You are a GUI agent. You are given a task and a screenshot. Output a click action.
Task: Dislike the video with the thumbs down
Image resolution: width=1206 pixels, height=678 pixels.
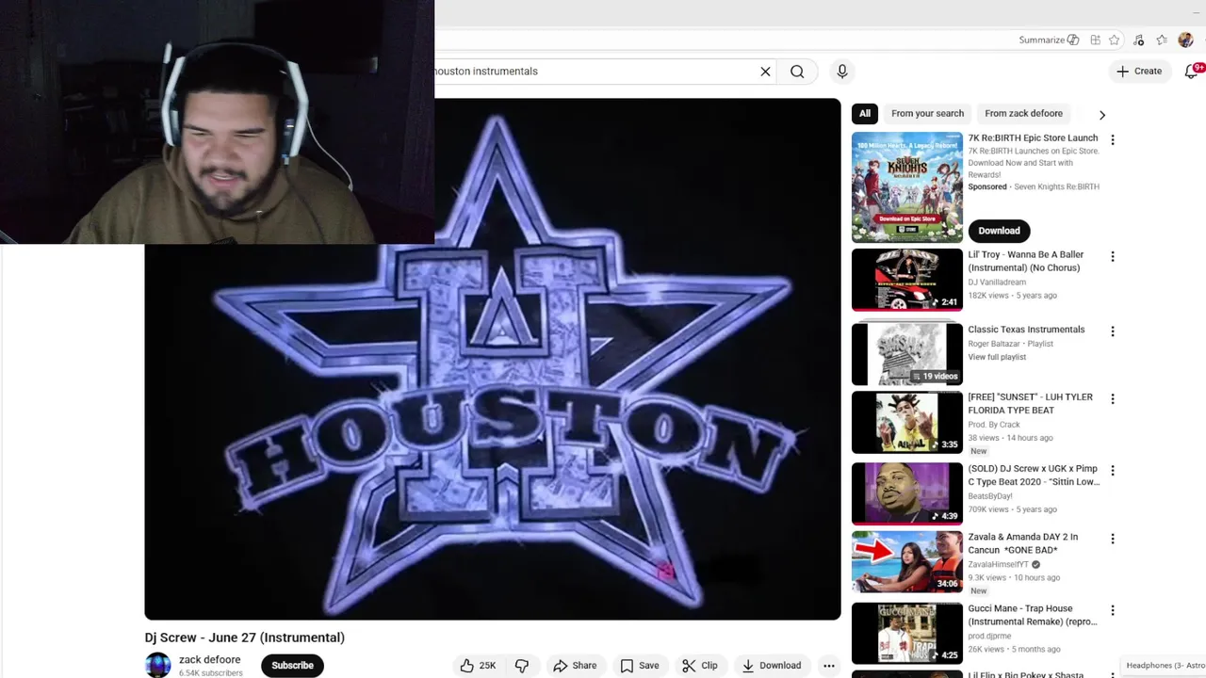point(522,666)
